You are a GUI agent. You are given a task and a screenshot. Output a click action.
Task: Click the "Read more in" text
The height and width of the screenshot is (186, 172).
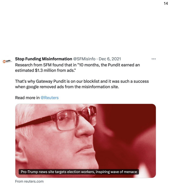(27, 98)
